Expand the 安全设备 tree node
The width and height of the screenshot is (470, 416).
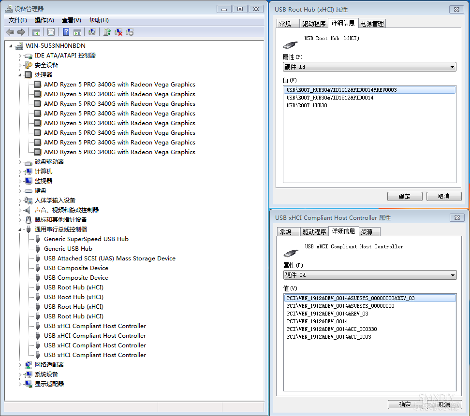pos(20,65)
